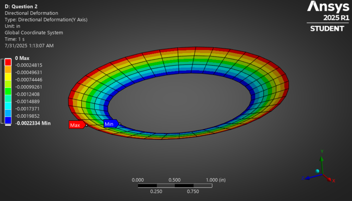The height and width of the screenshot is (201, 352).
Task: Click the 'Time: 1 s' text
Action: click(x=15, y=39)
